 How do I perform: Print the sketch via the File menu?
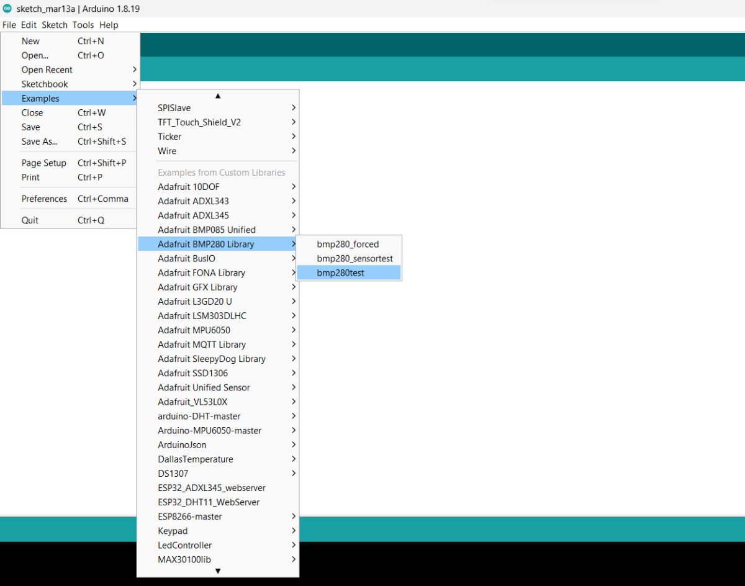(x=30, y=177)
